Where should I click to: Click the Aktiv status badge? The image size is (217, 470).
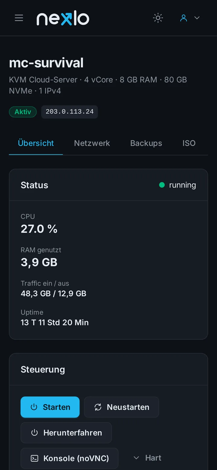tap(23, 112)
